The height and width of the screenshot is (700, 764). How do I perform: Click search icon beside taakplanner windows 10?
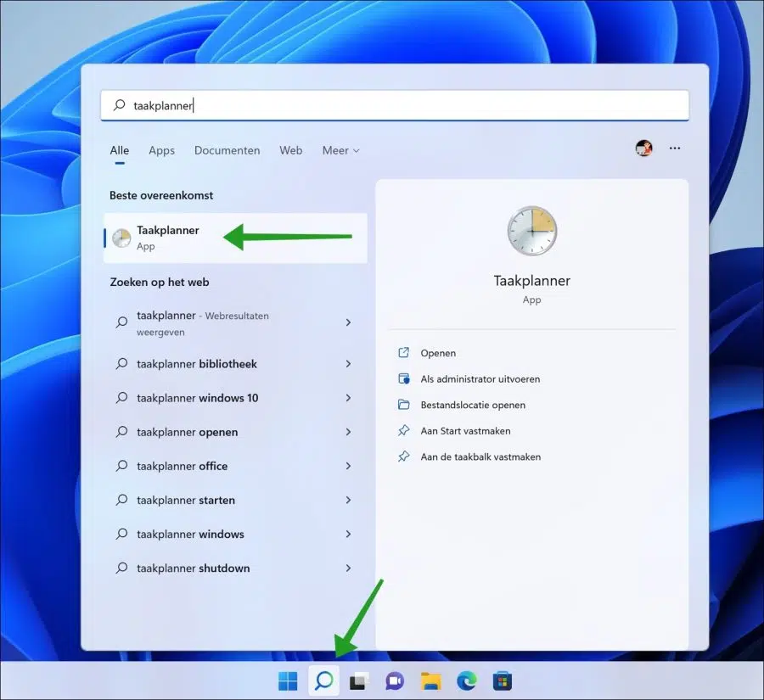tap(121, 398)
